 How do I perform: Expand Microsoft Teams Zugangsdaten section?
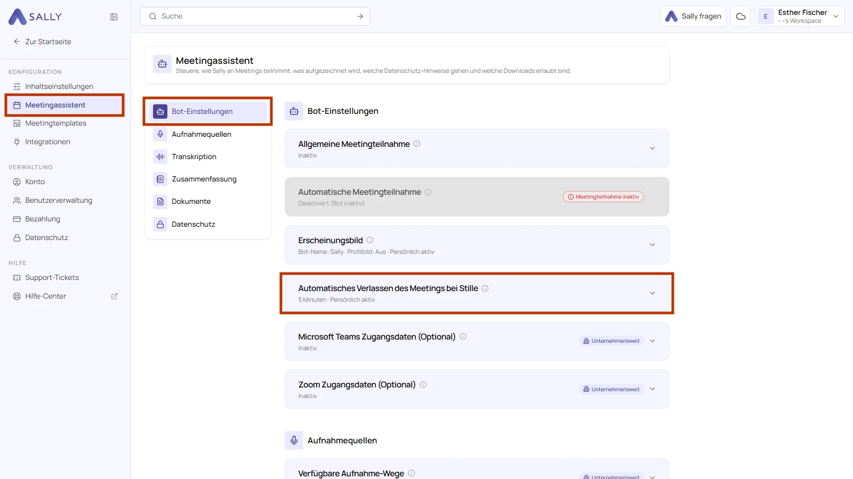tap(652, 341)
